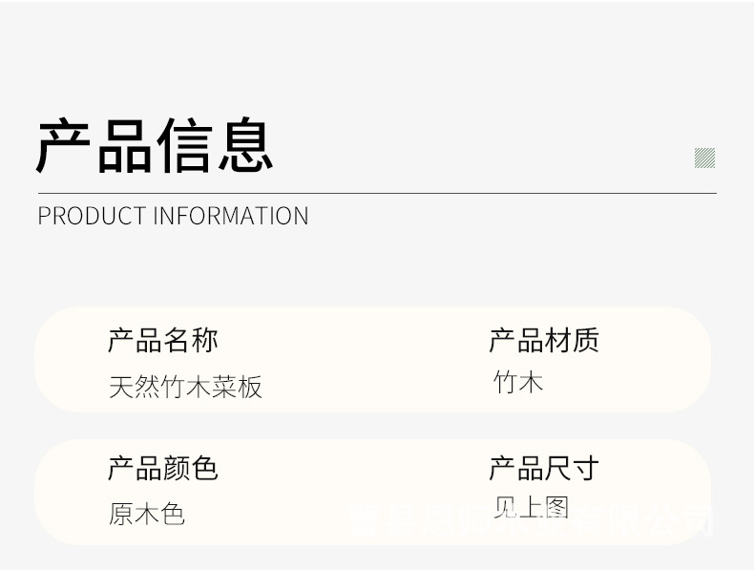Click the 原木色 color value

[146, 515]
